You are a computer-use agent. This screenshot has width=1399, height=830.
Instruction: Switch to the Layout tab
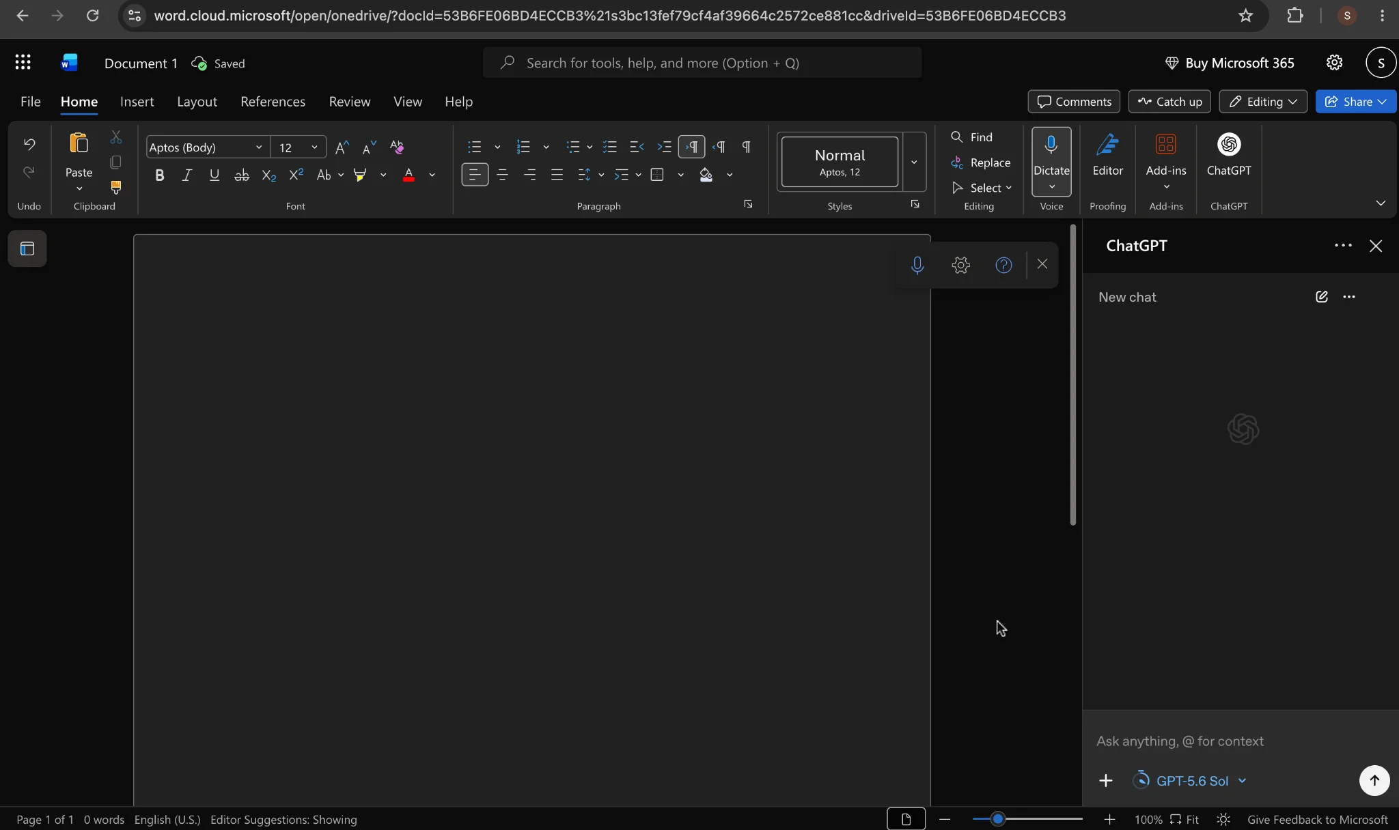click(x=197, y=102)
